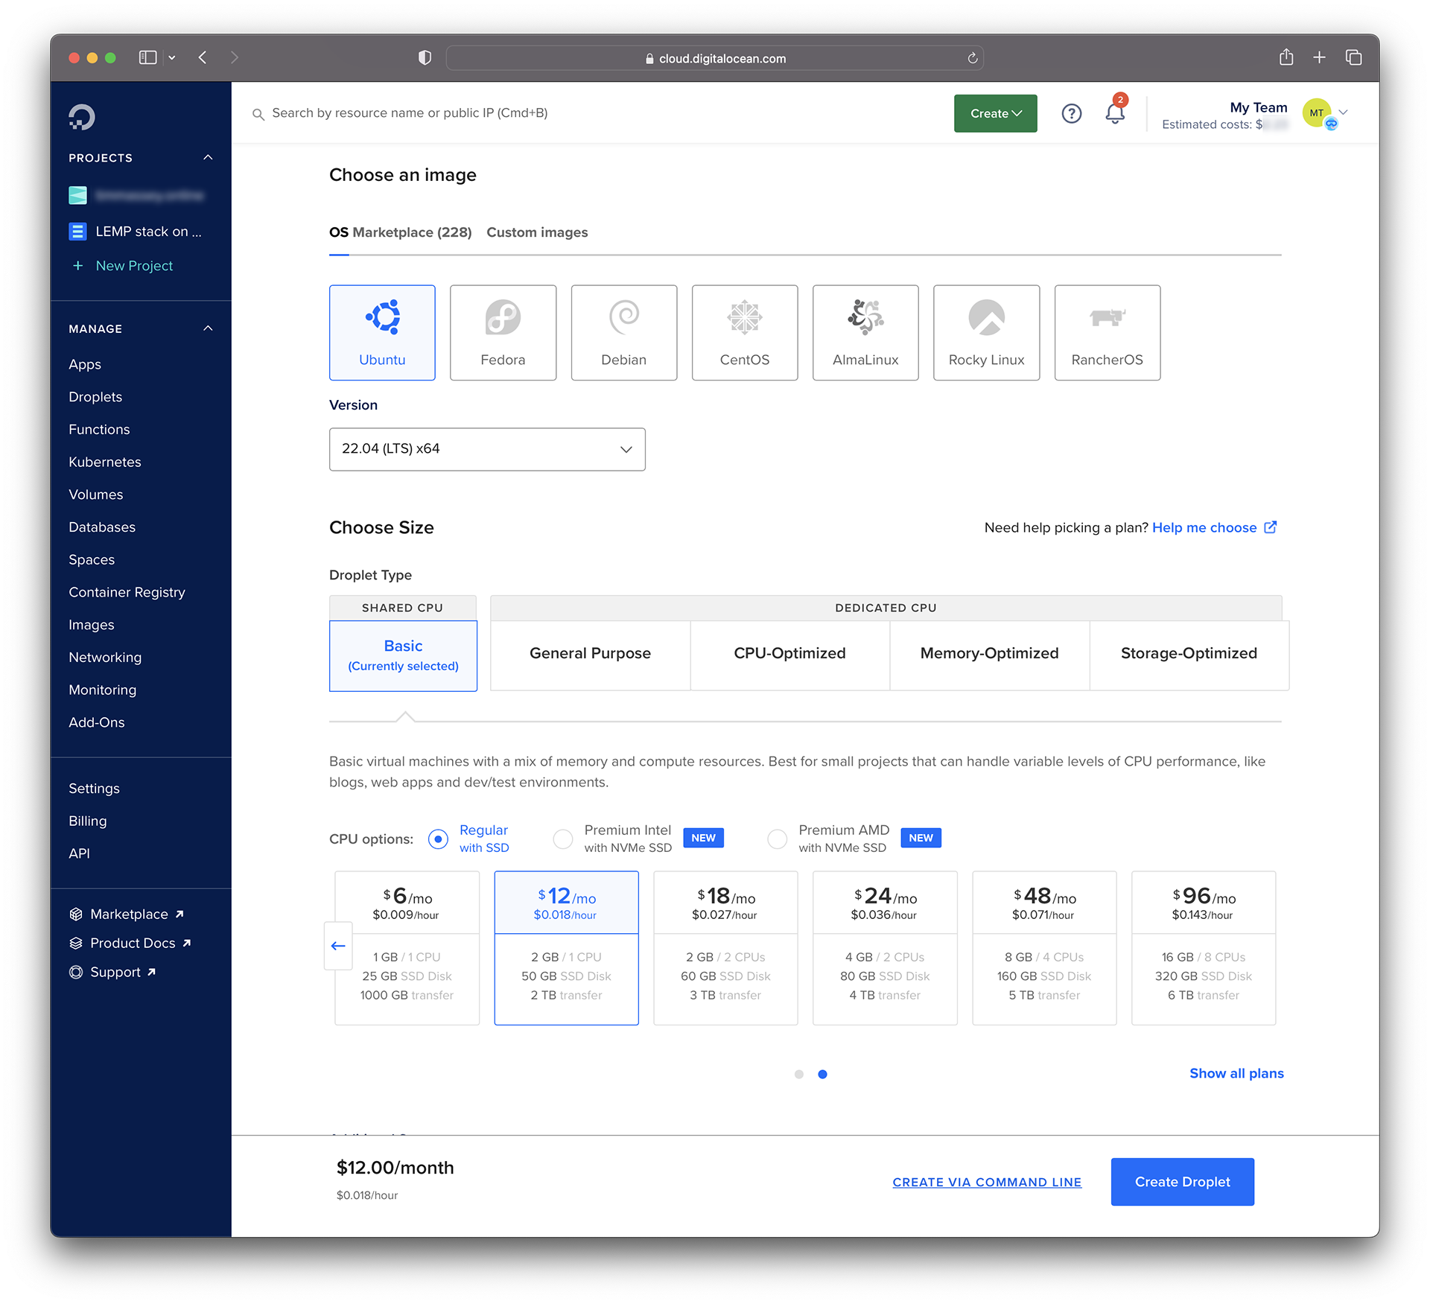Choose the $6/mo plan

point(407,948)
